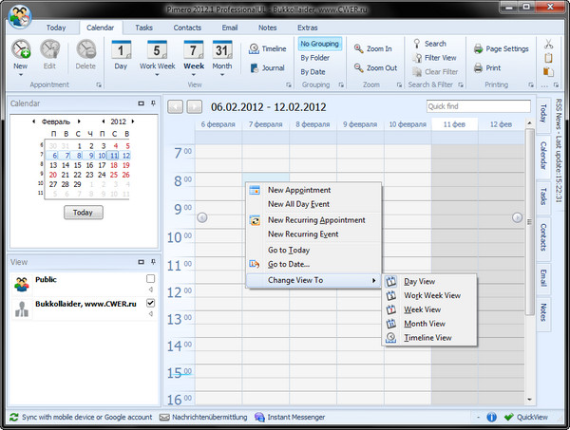Select date 14 in mini calendar

[x=66, y=165]
